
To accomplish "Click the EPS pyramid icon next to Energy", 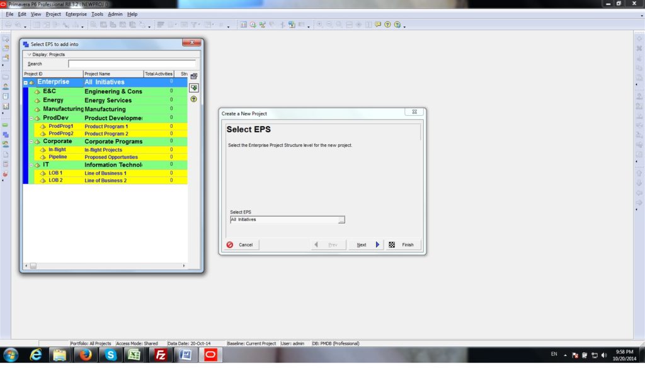I will (37, 101).
